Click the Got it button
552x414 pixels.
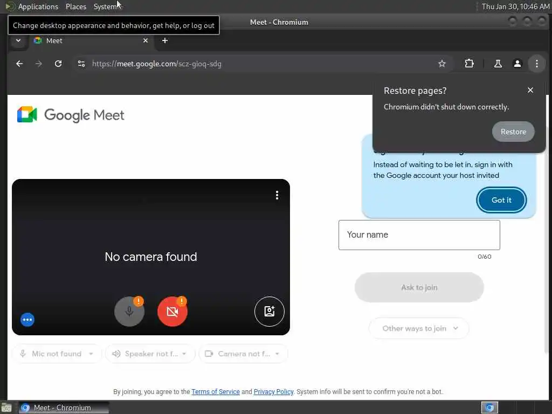coord(501,200)
